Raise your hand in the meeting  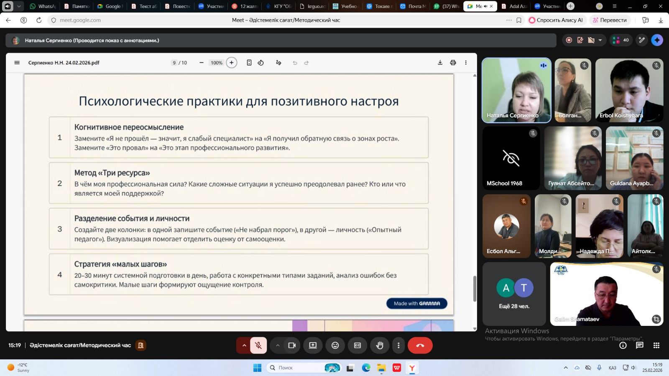tap(380, 346)
